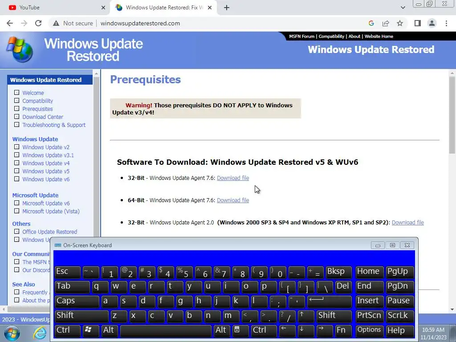Open Windows Update v3.1 sidebar link
Image resolution: width=456 pixels, height=342 pixels.
coord(48,155)
